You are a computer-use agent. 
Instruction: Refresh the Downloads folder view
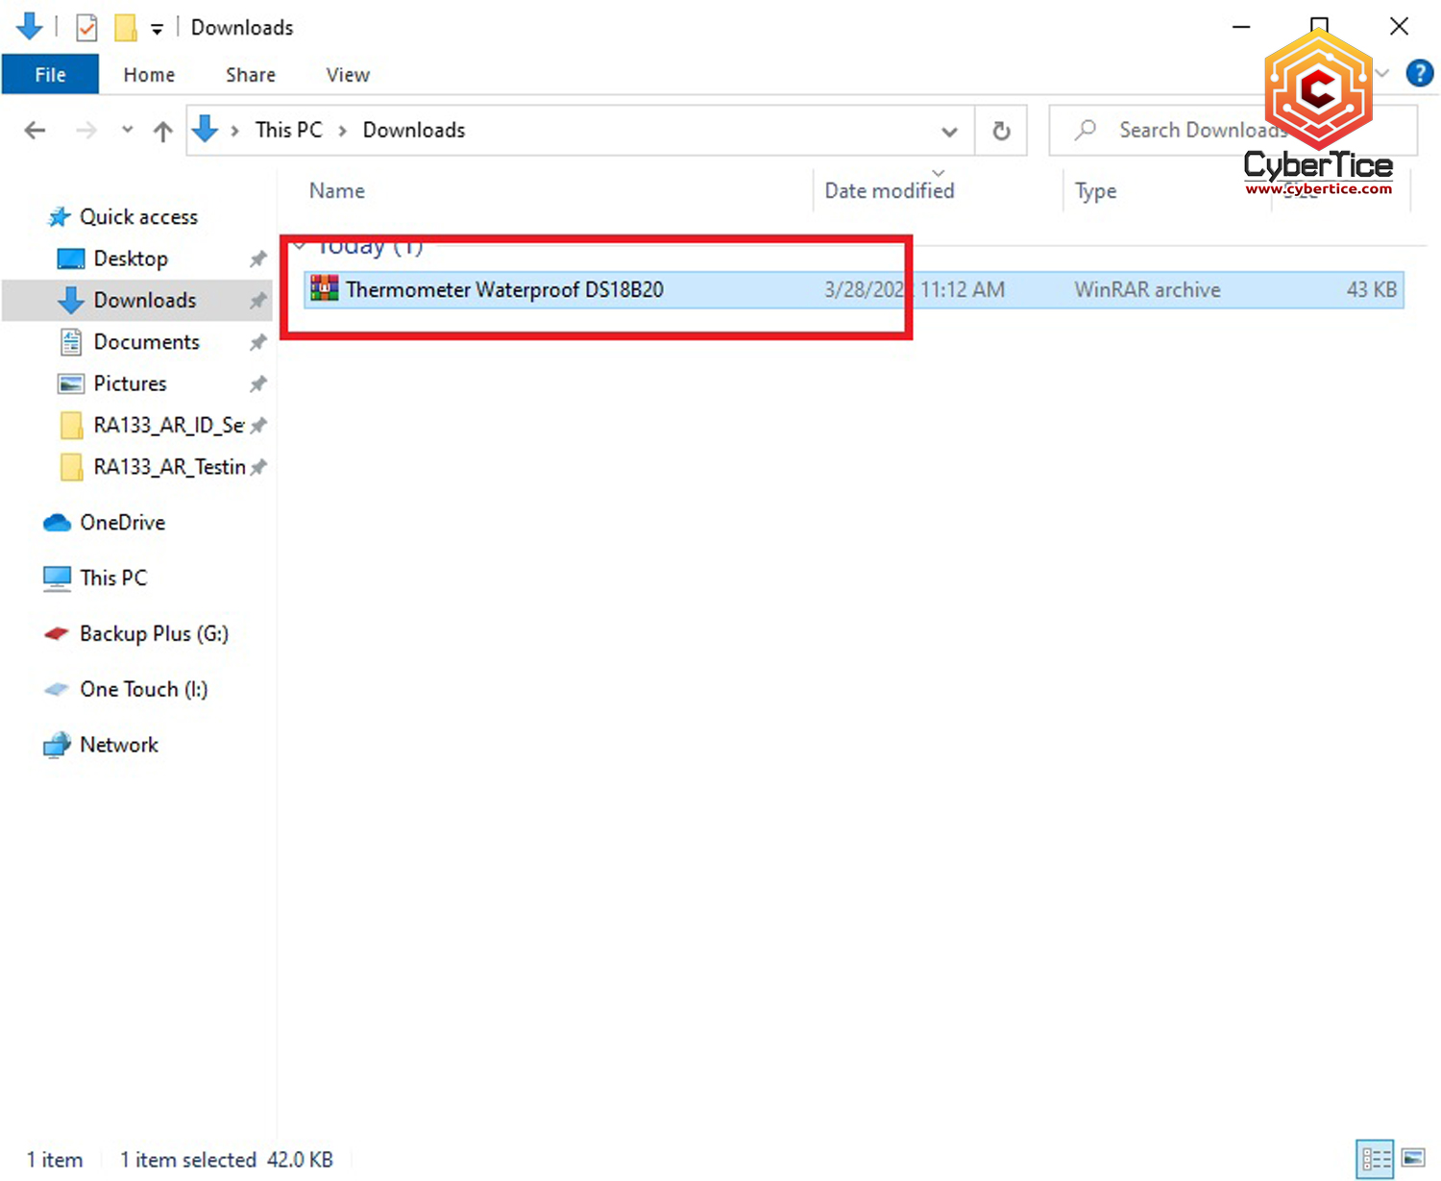(x=1001, y=131)
